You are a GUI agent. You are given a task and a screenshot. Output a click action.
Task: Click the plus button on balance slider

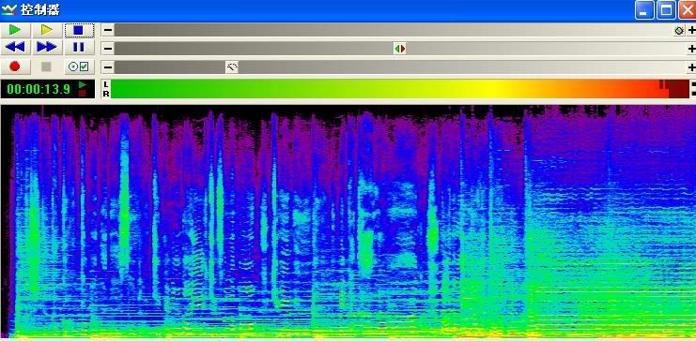tap(691, 49)
